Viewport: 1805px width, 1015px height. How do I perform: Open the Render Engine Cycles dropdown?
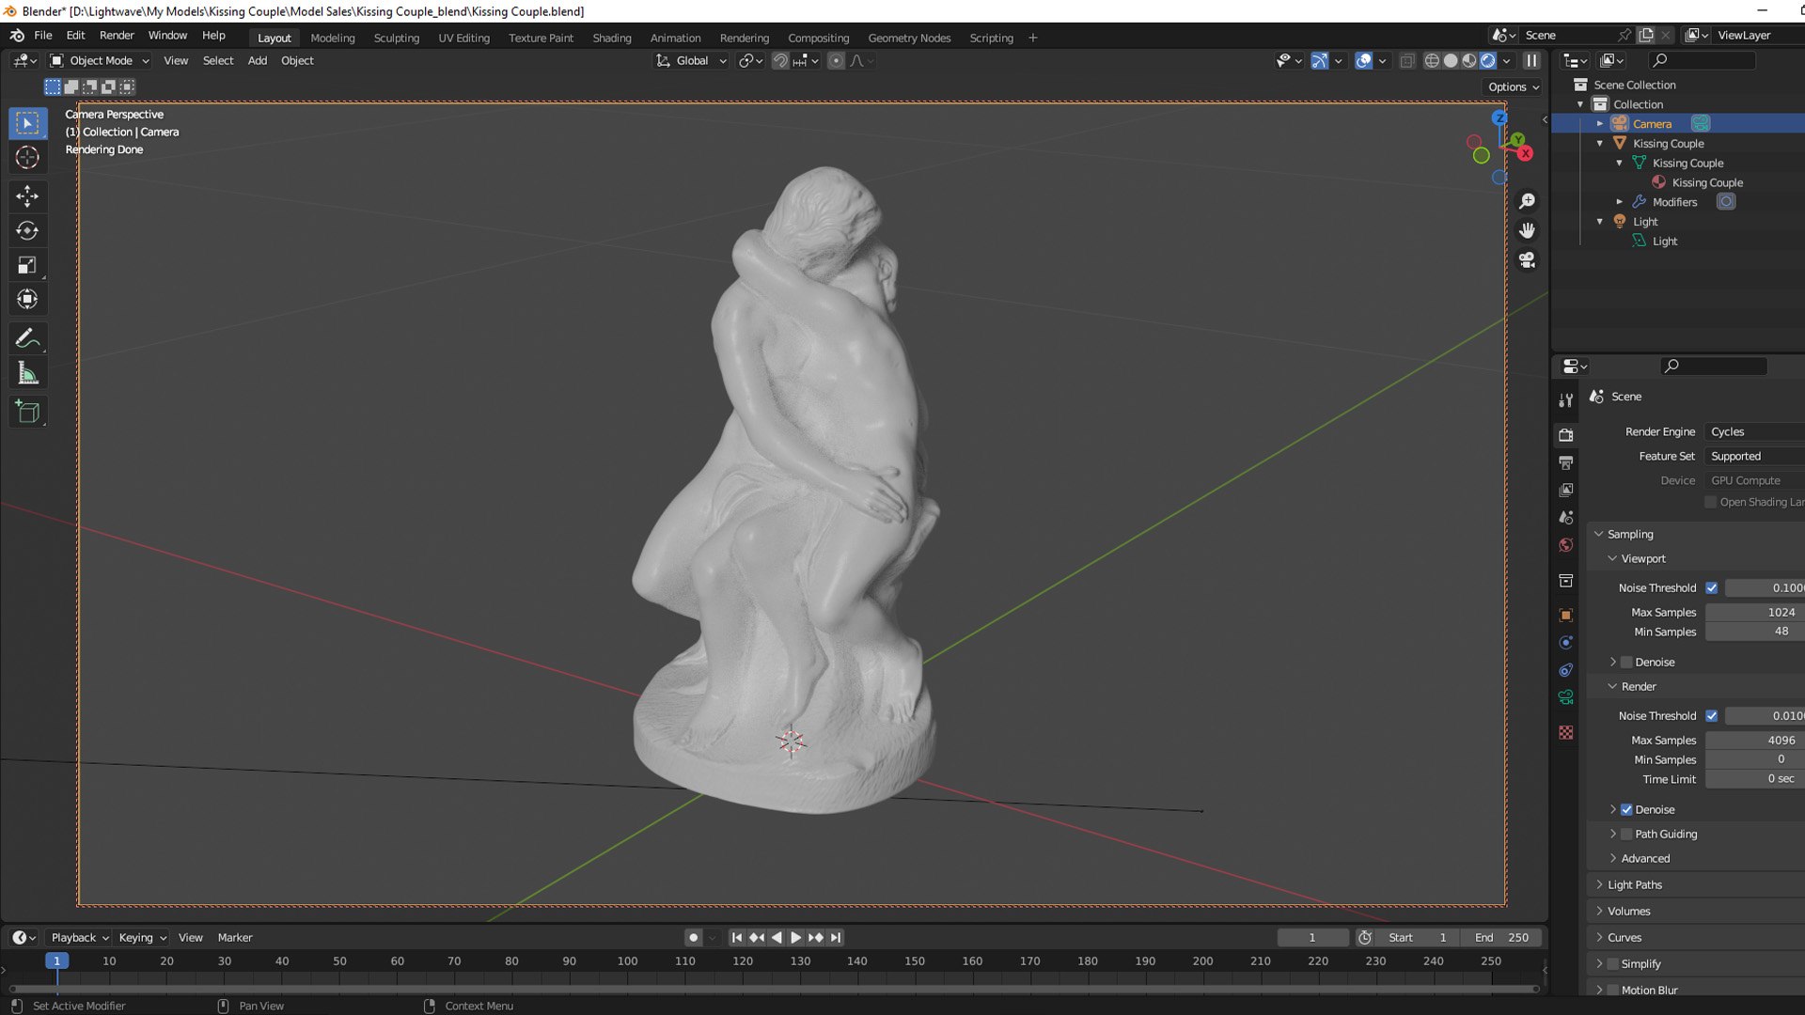1754,431
